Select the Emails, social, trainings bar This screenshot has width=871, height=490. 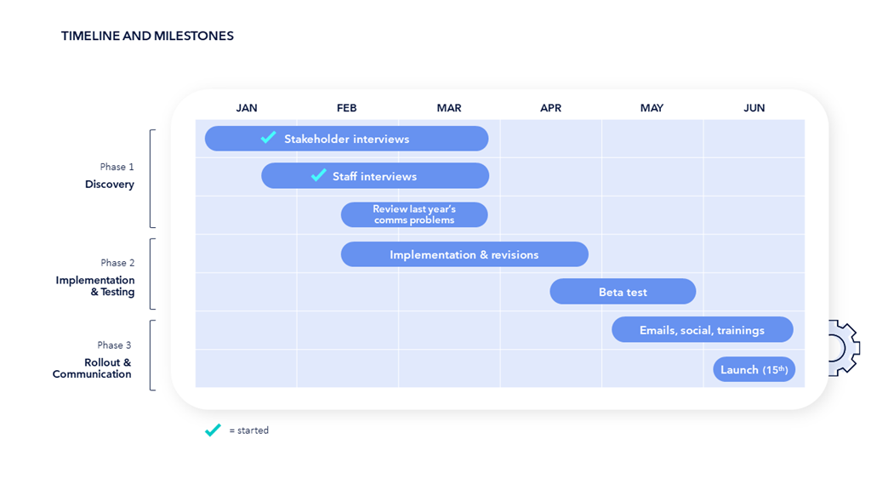702,330
